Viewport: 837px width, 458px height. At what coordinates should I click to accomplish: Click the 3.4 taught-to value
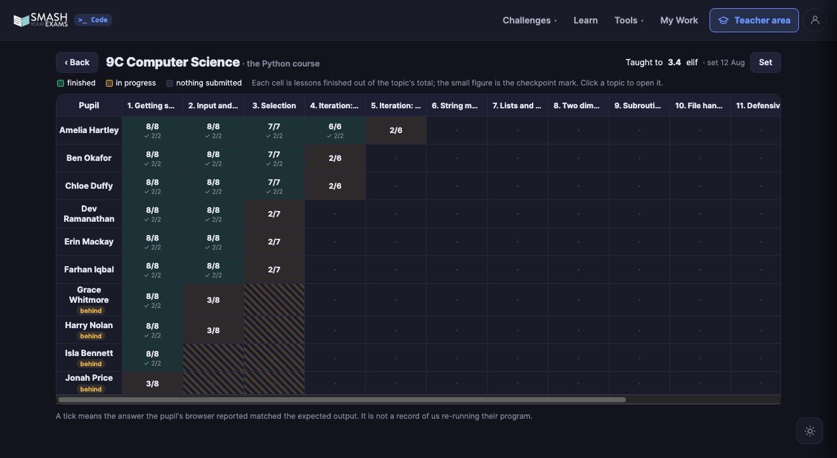click(674, 62)
